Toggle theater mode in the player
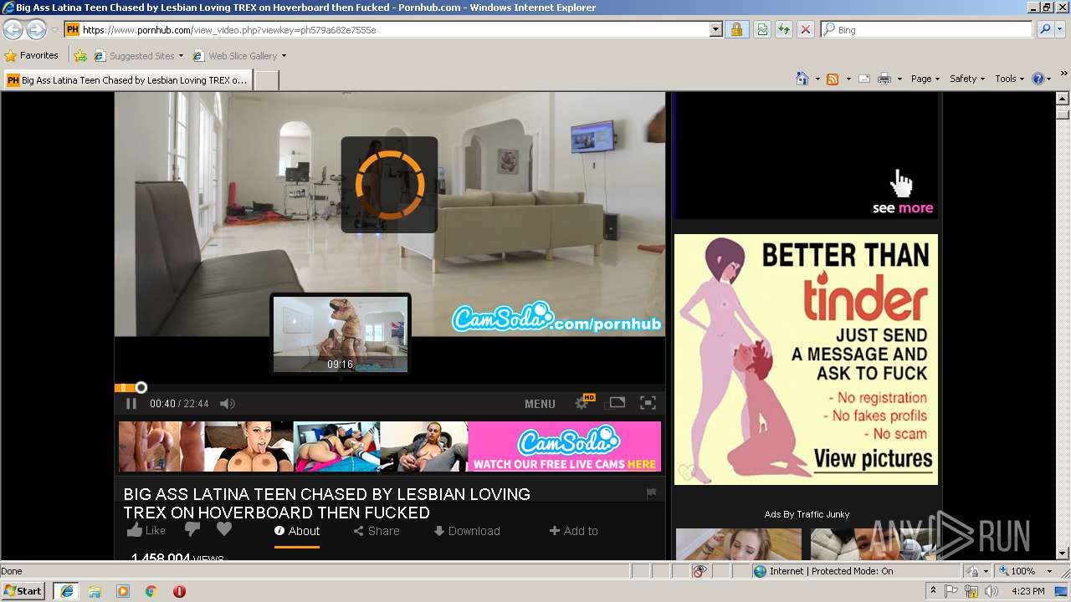The height and width of the screenshot is (602, 1071). pyautogui.click(x=617, y=402)
